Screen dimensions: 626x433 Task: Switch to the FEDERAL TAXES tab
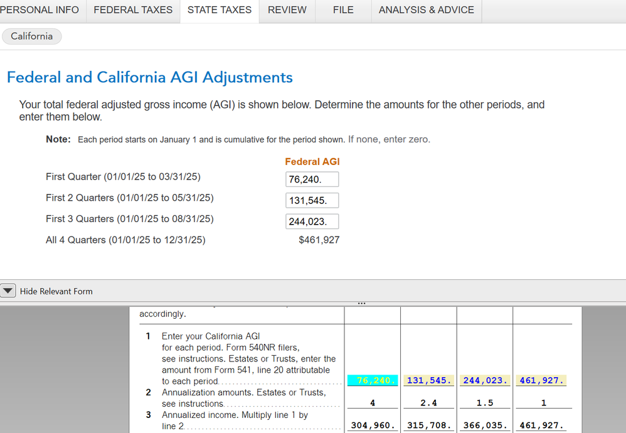coord(133,10)
